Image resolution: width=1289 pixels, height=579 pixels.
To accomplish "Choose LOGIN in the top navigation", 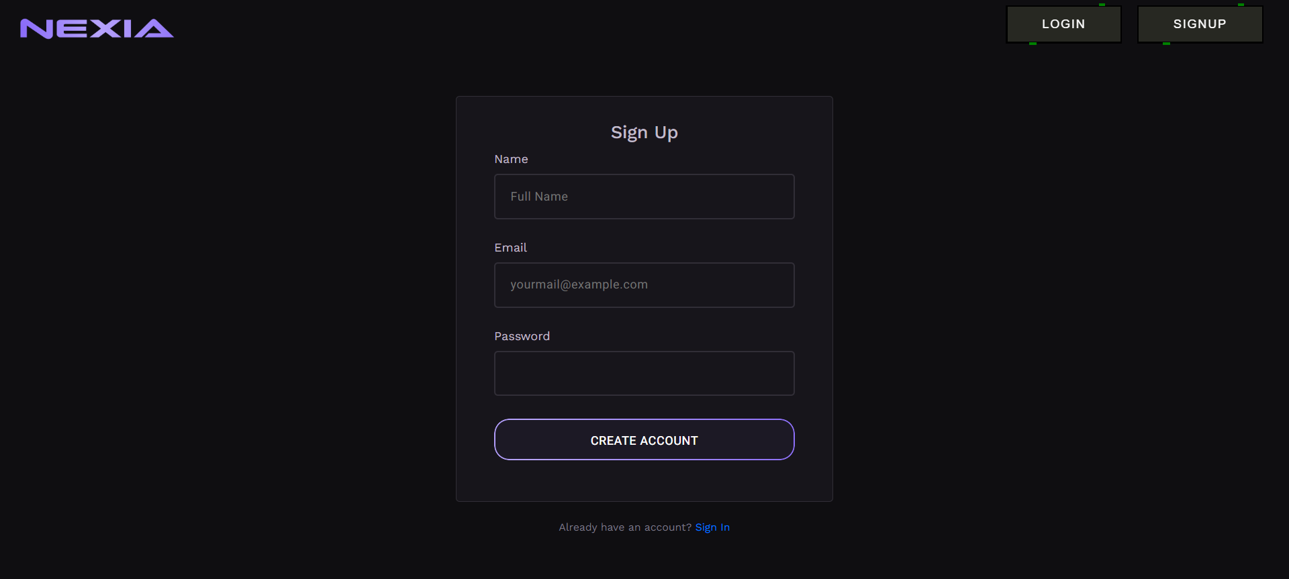I will 1063,24.
